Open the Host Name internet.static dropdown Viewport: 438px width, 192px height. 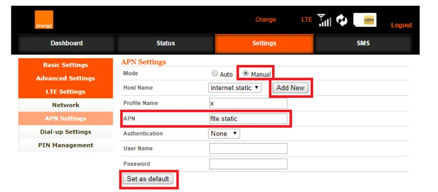(235, 88)
